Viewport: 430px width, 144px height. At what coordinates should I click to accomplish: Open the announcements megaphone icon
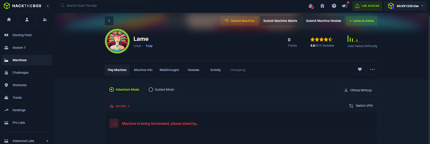click(345, 6)
